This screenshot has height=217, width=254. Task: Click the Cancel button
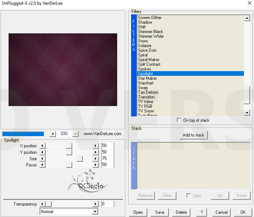click(x=221, y=212)
